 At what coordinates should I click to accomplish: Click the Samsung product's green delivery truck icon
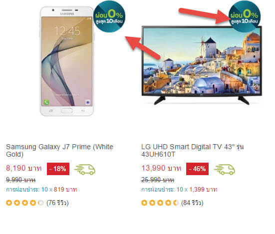click(85, 169)
